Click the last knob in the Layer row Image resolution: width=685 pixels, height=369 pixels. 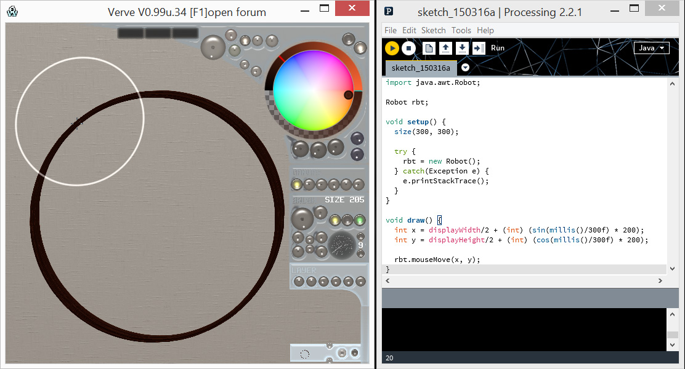pos(360,281)
